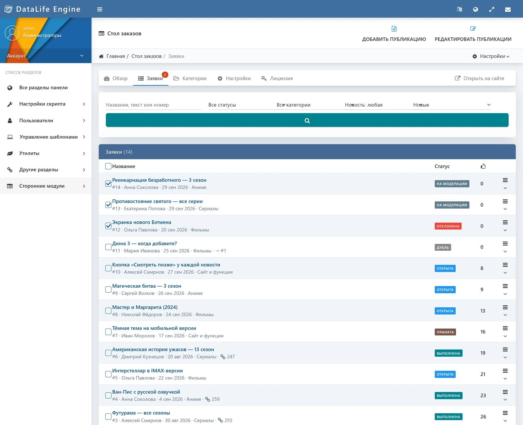
Task: Expand Настройки скрипта in sidebar
Action: 46,104
